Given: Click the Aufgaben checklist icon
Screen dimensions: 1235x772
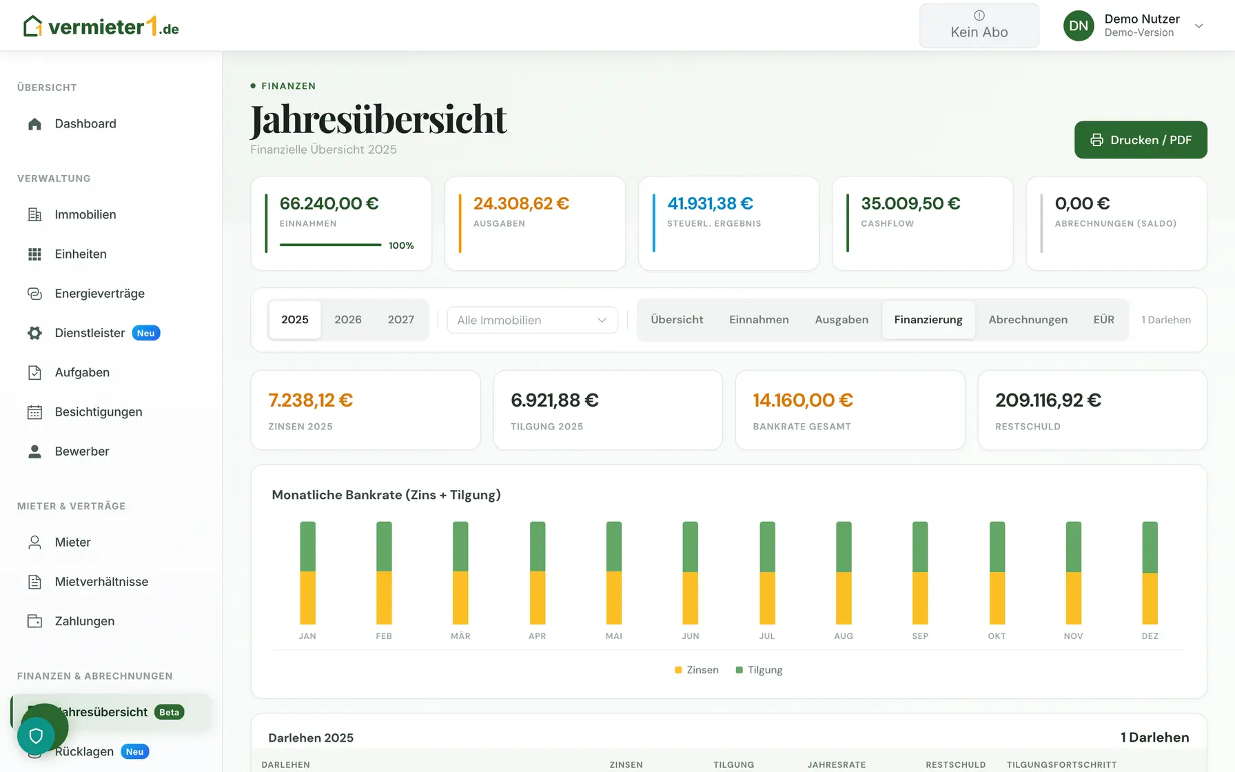Looking at the screenshot, I should [34, 373].
